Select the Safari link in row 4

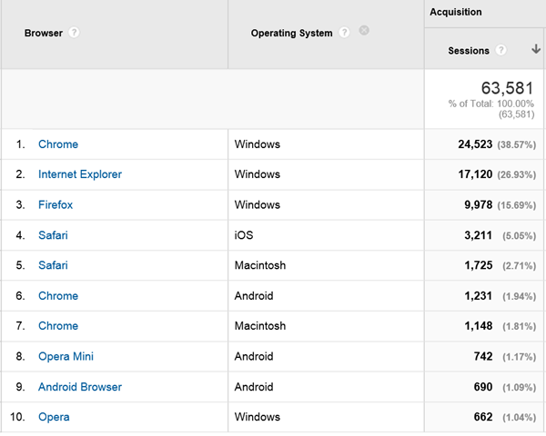(53, 235)
